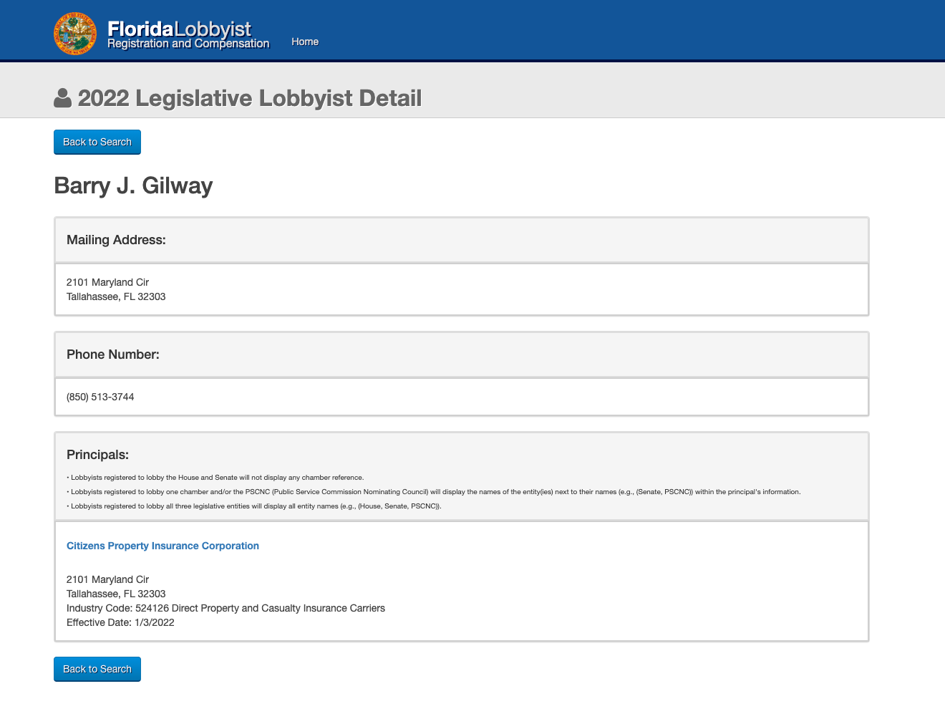This screenshot has height=719, width=945.
Task: Click the note mentioning the PSCNC nominating council
Action: click(434, 492)
